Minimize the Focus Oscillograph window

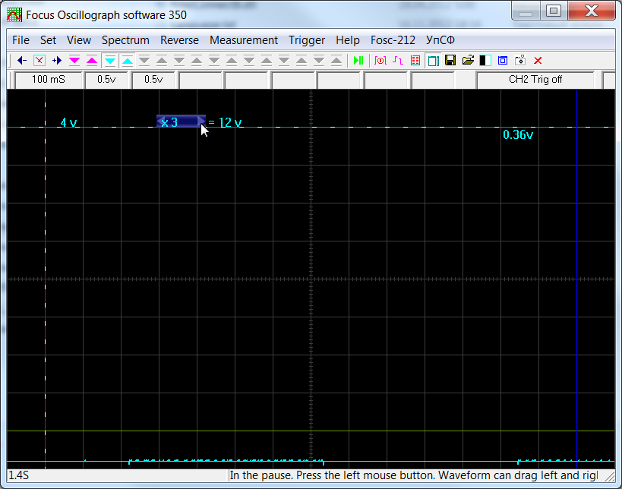click(x=526, y=11)
